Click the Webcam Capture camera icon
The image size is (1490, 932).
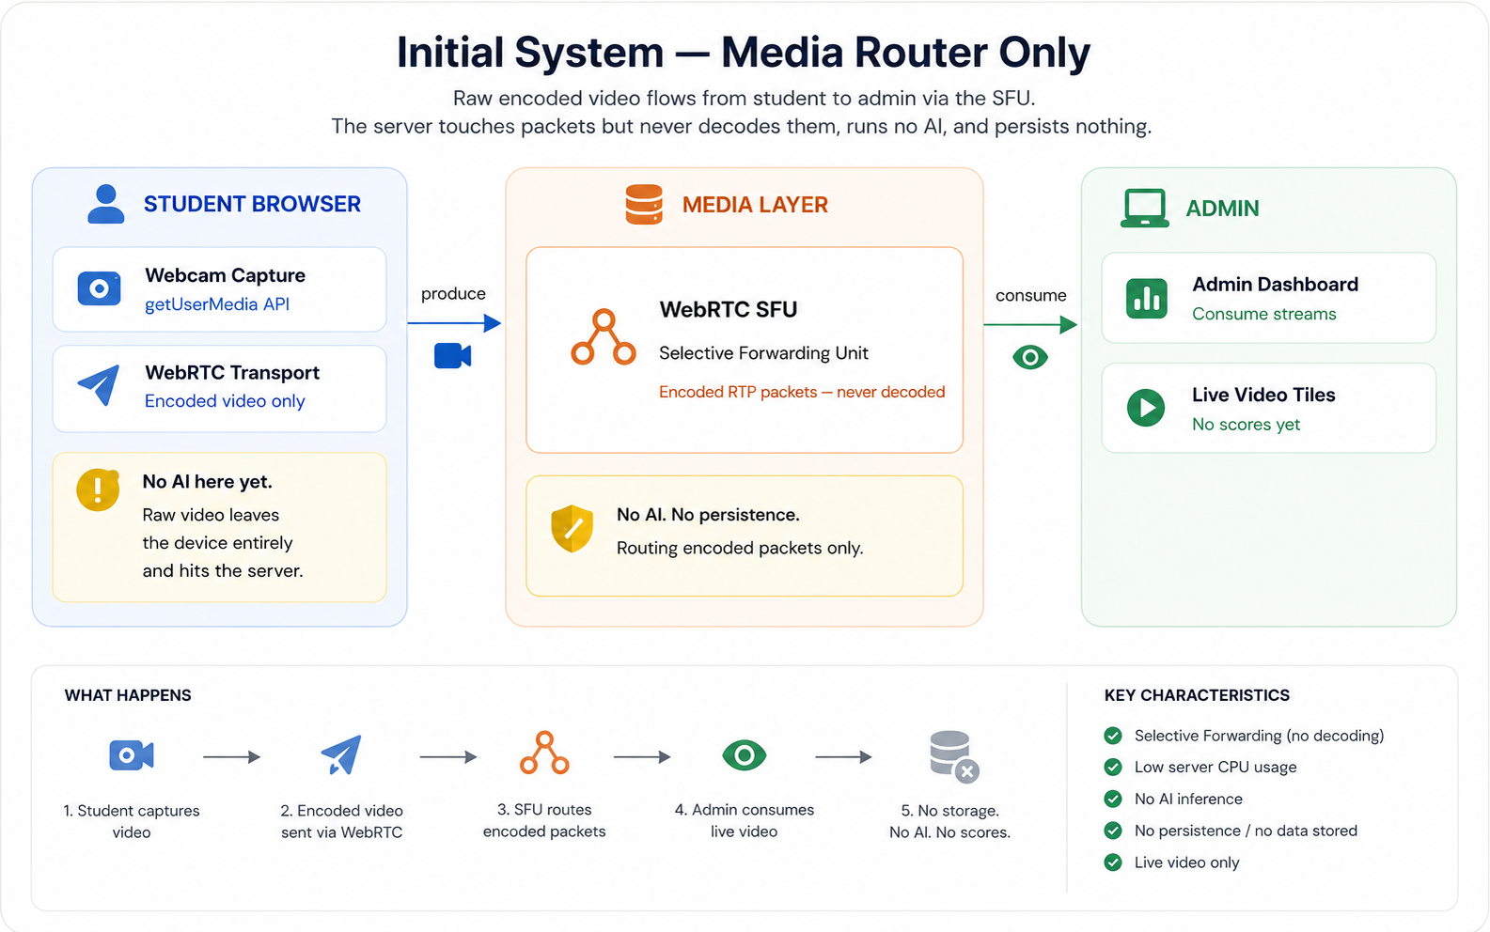point(99,288)
